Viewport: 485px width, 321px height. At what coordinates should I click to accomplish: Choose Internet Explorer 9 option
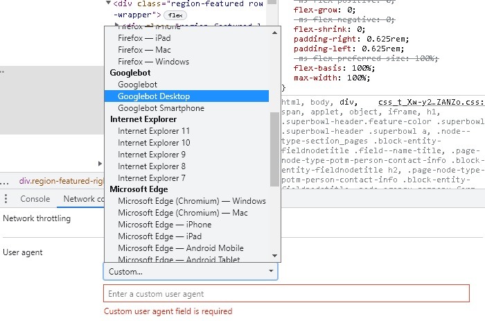point(152,155)
